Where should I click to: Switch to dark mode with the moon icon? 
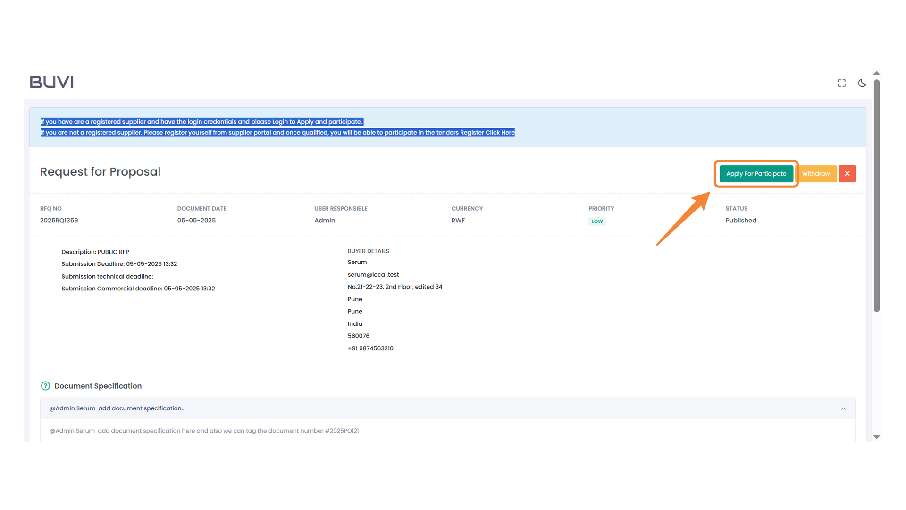[x=862, y=83]
